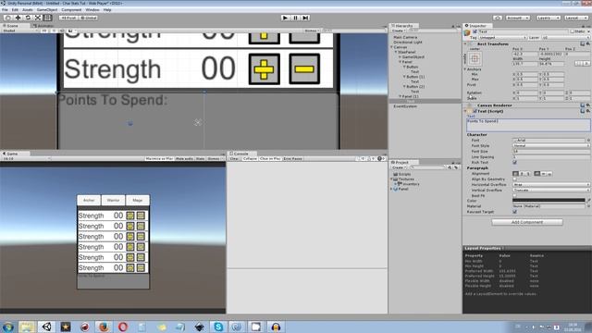
Task: Toggle Align By Geometry checkbox
Action: point(514,179)
